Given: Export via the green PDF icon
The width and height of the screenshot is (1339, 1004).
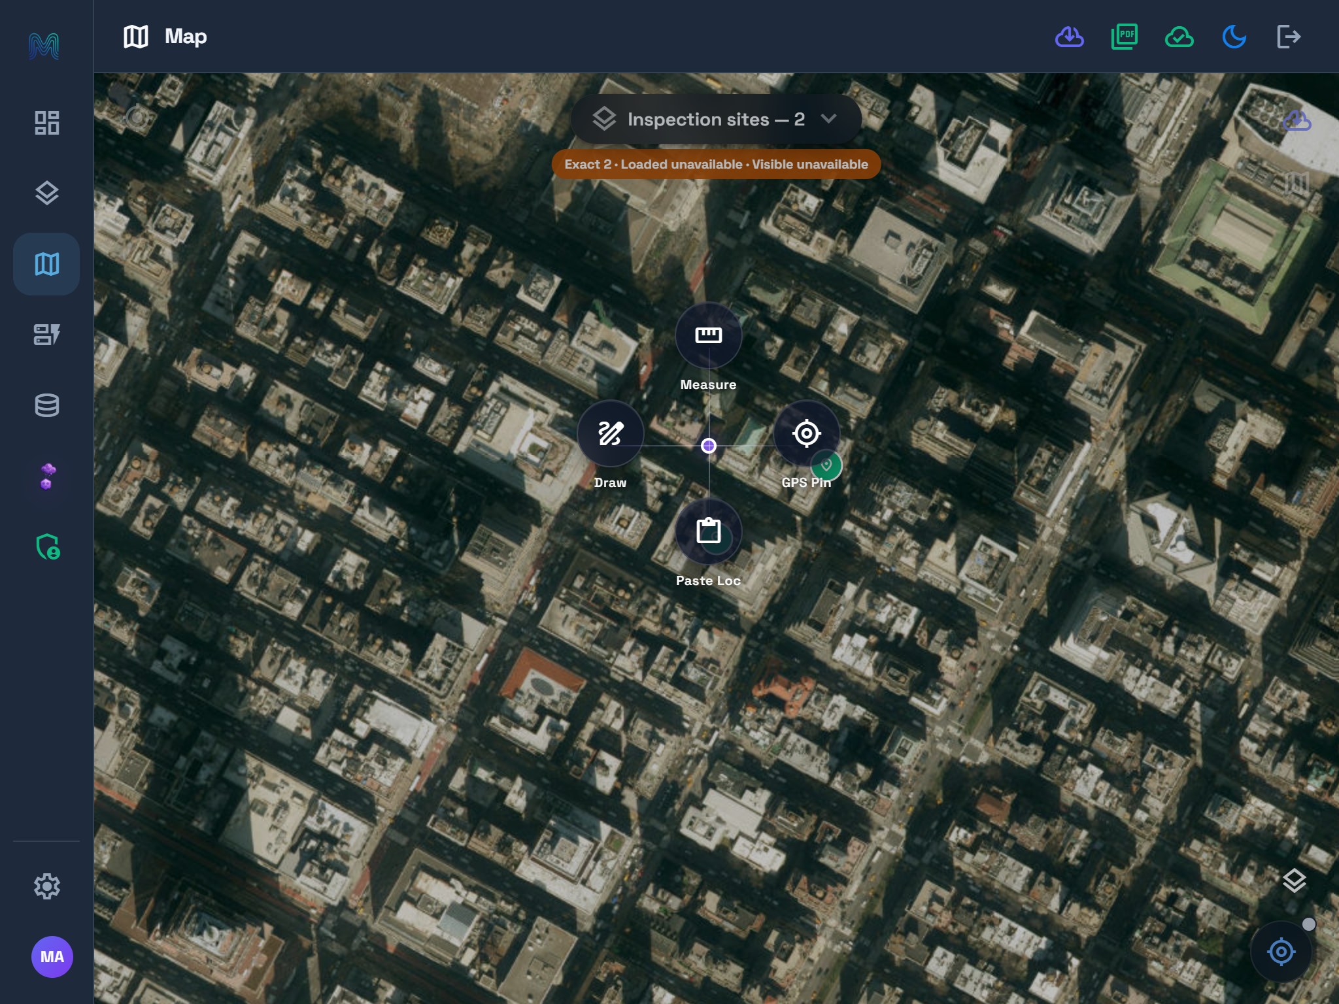Looking at the screenshot, I should click(x=1125, y=37).
